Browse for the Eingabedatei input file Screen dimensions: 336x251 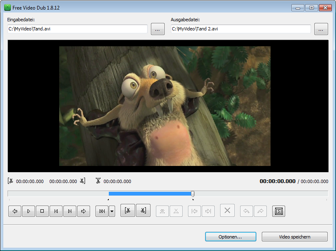[158, 29]
